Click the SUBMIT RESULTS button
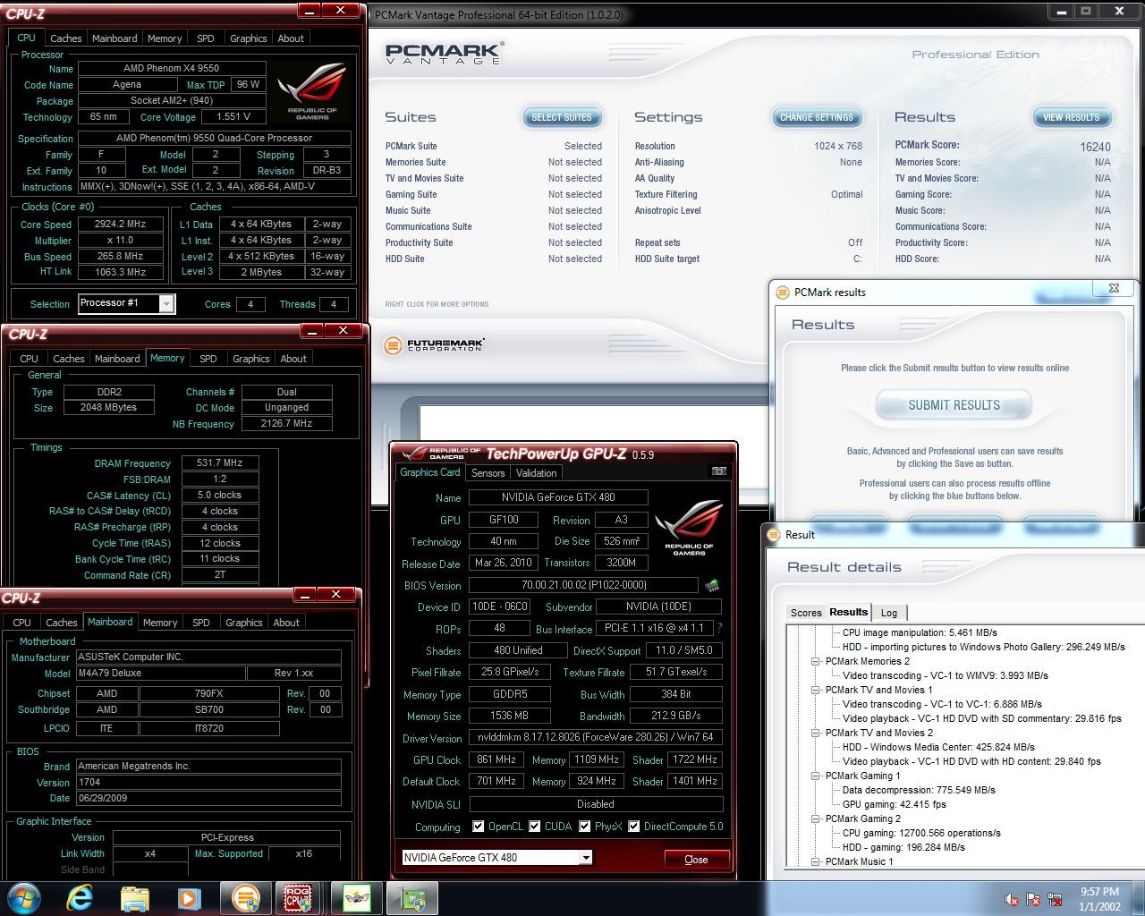This screenshot has height=916, width=1145. tap(954, 405)
